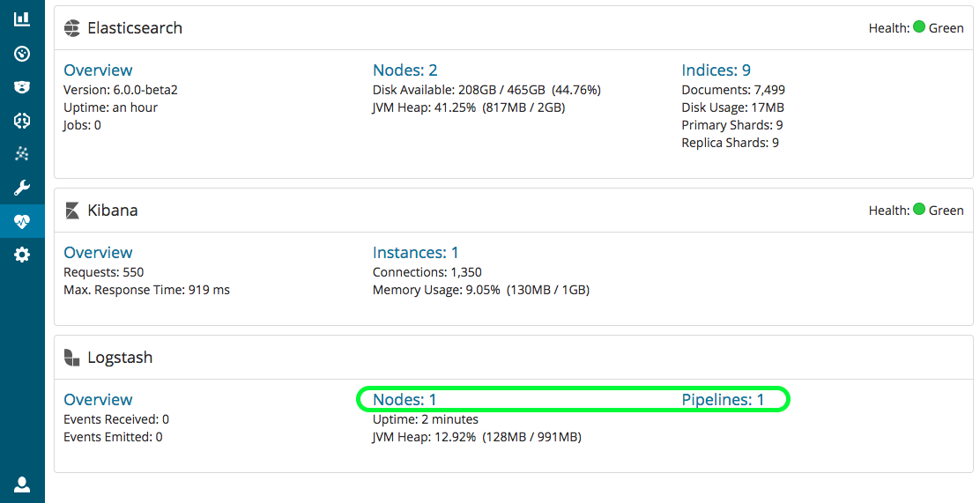The image size is (980, 503).
Task: Click the Logstash logo icon in panel header
Action: 72,358
